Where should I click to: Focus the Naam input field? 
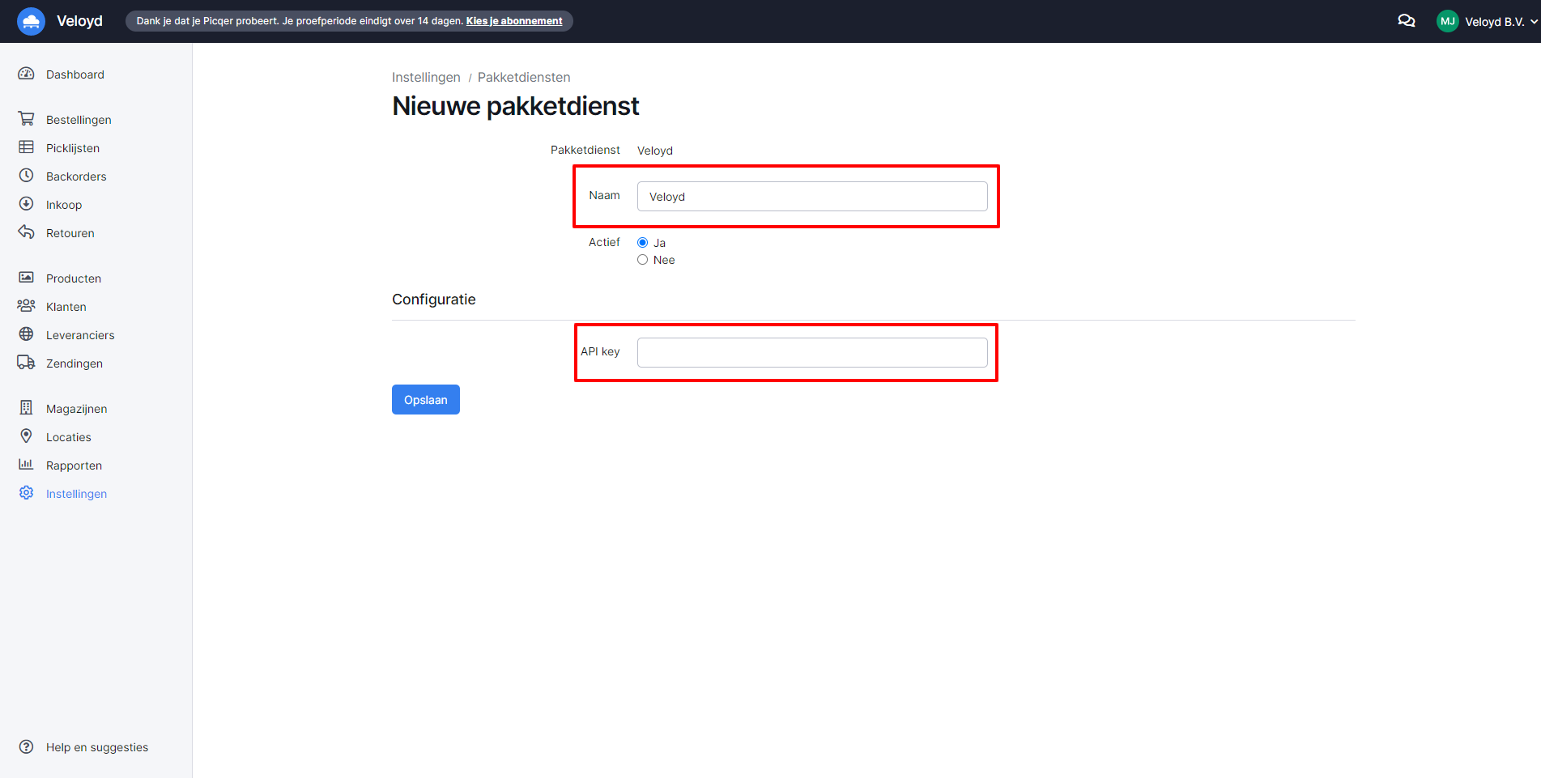pyautogui.click(x=812, y=197)
